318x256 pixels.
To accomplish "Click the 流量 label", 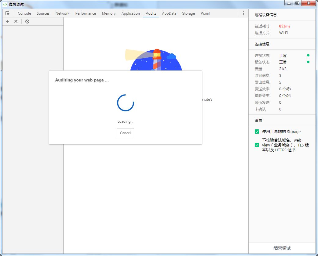I will 258,69.
